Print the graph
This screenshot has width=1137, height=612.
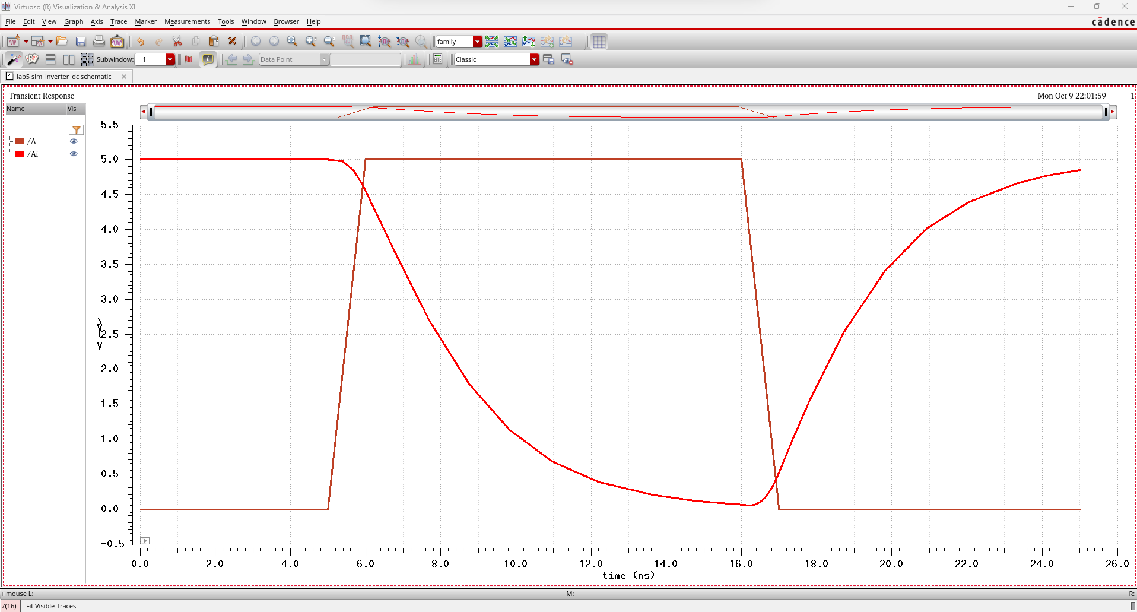(99, 42)
